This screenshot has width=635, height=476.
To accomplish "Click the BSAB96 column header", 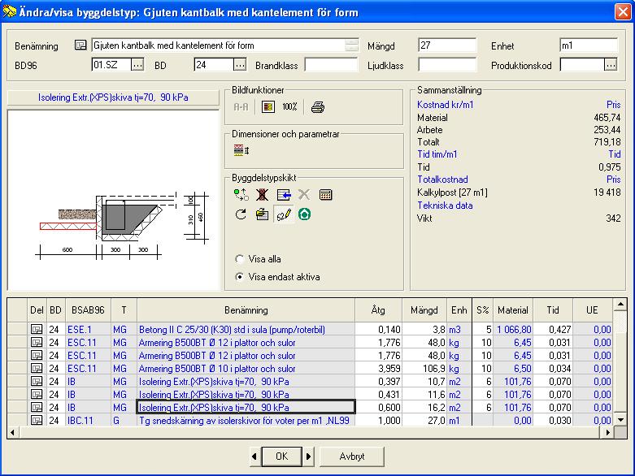I will (88, 310).
